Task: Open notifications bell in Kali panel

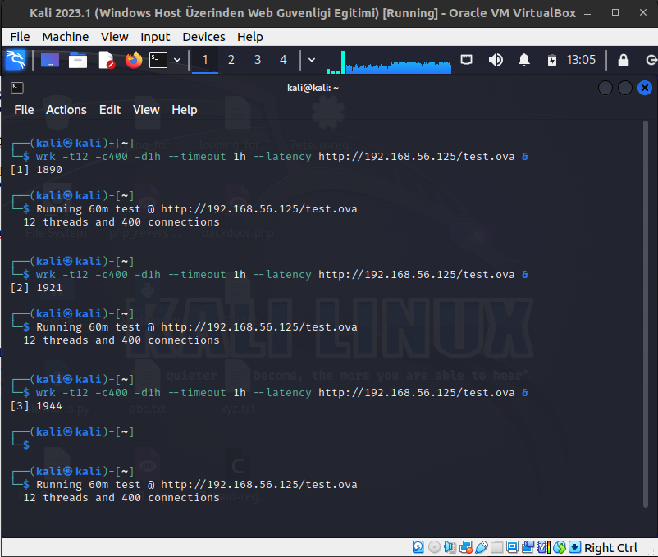Action: click(524, 60)
